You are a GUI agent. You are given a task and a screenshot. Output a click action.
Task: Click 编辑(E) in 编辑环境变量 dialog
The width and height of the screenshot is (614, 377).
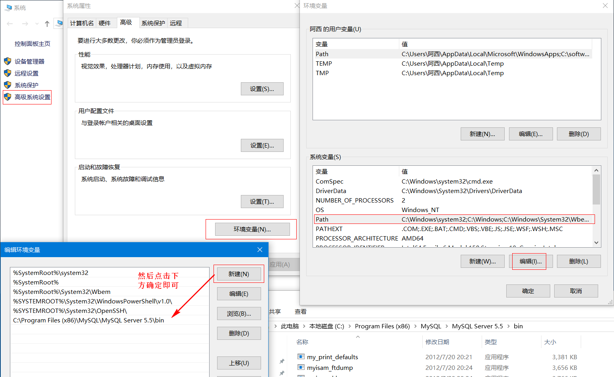click(x=239, y=294)
